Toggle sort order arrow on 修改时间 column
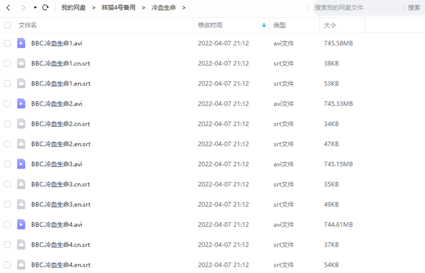Screen dimensions: 425x273 click(264, 25)
